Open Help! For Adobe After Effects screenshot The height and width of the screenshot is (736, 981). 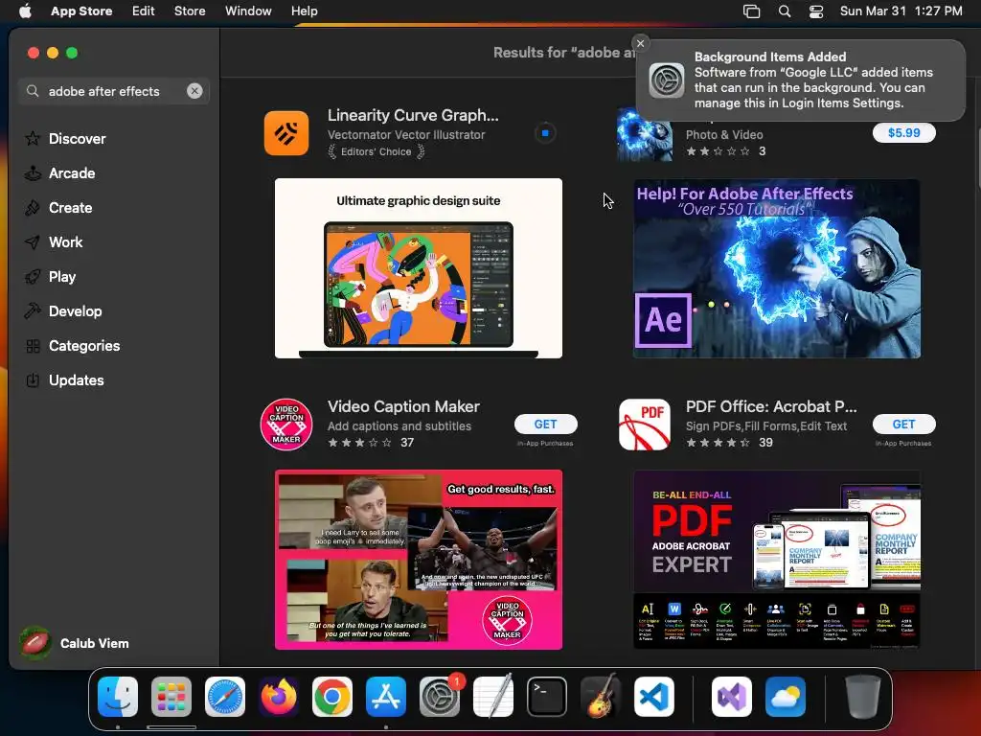point(776,268)
